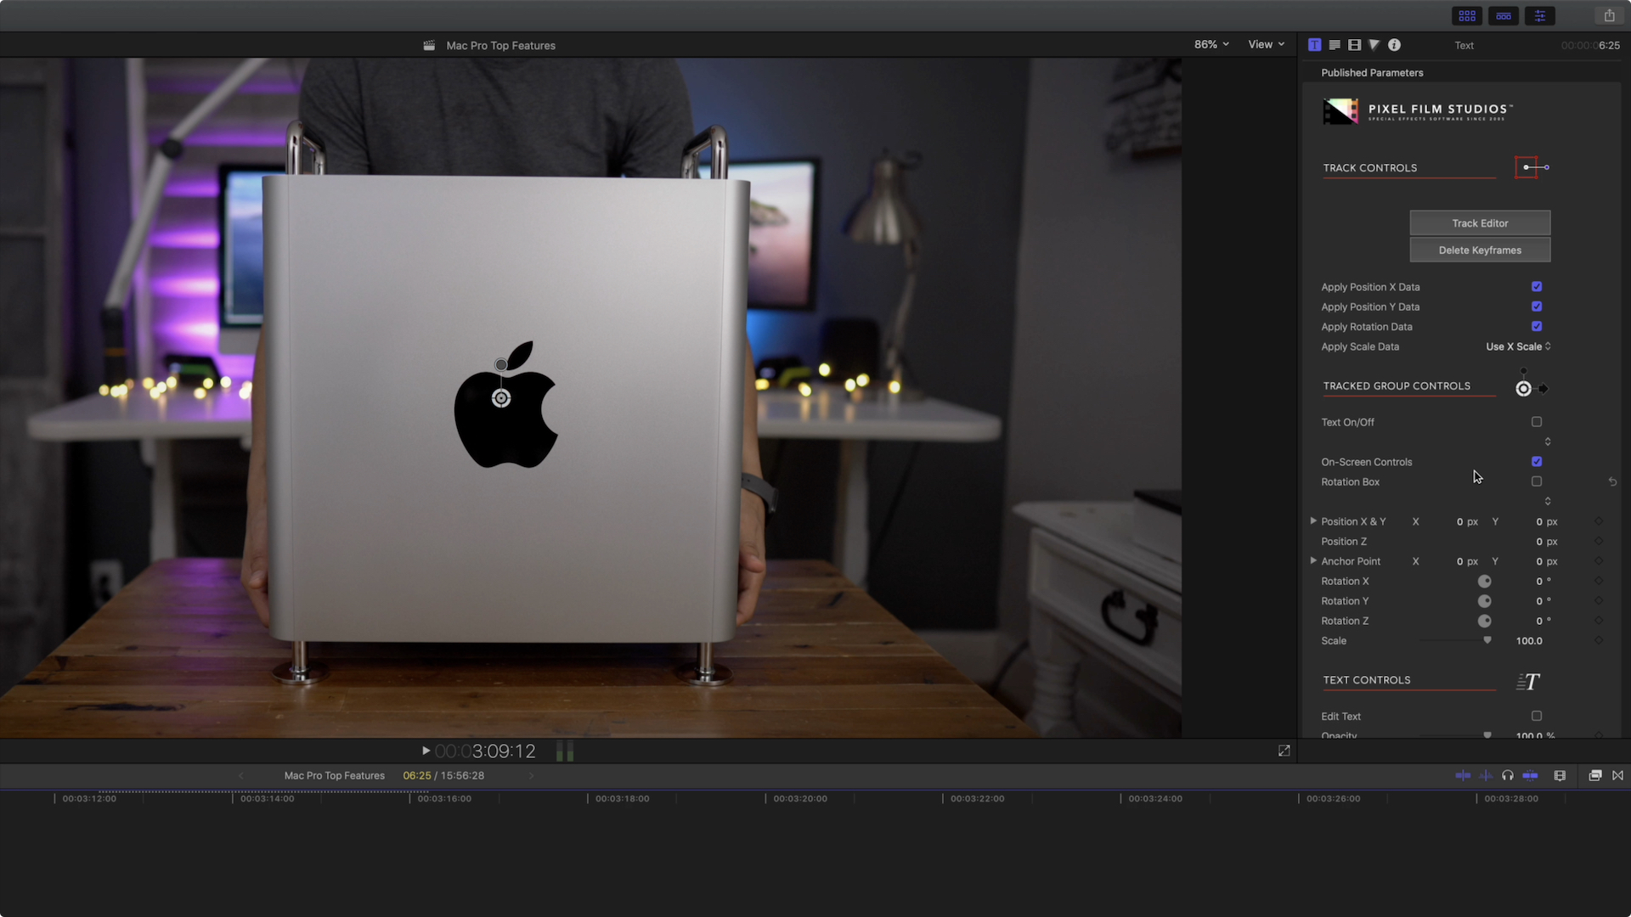Viewport: 1631px width, 917px height.
Task: Uncheck Apply Rotation Data
Action: coord(1536,327)
